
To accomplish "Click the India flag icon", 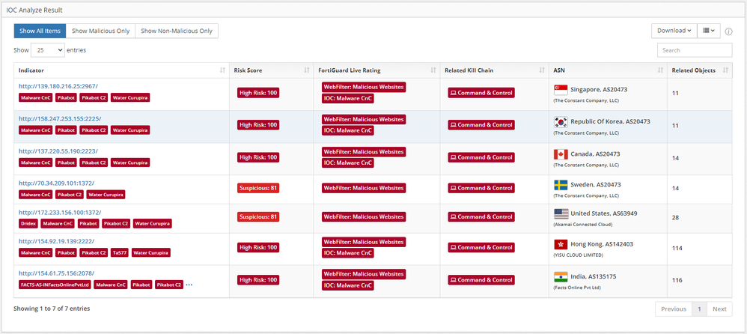I will click(561, 277).
